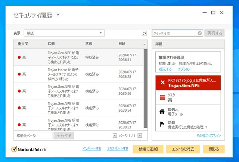Select date cell 2020/07/17 20:30:53
The width and height of the screenshot is (239, 162).
[x=127, y=125]
